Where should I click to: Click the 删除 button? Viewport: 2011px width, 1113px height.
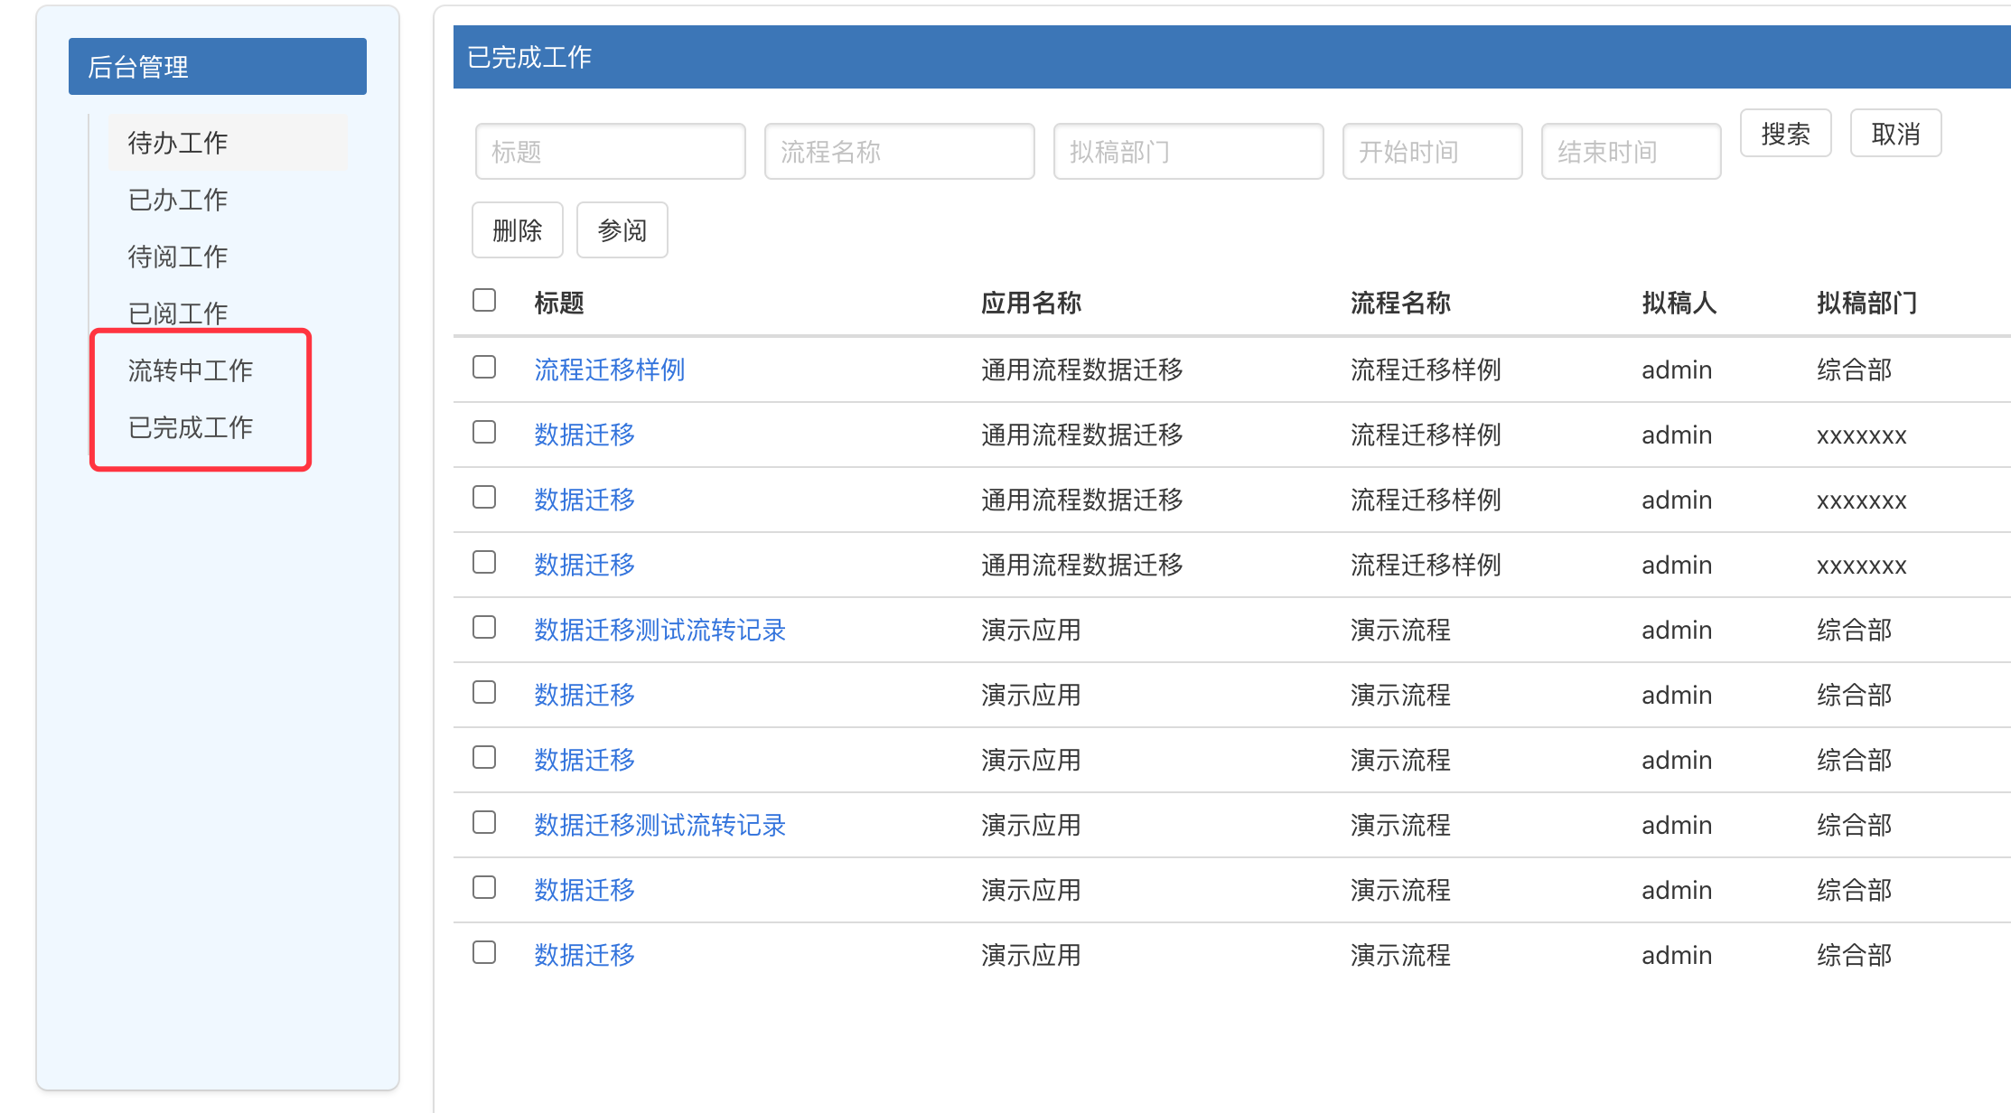(x=517, y=230)
